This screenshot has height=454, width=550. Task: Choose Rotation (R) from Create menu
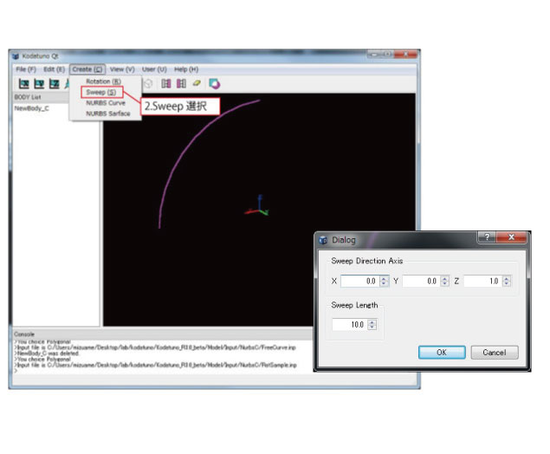[x=103, y=81]
